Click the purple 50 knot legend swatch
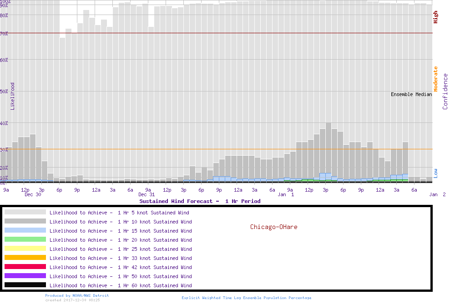455x305 pixels. click(x=25, y=276)
